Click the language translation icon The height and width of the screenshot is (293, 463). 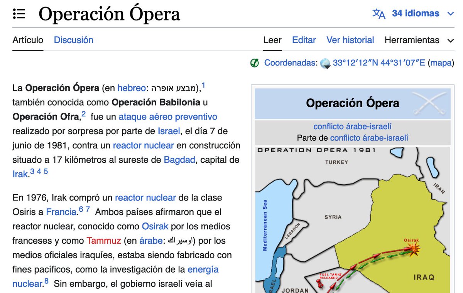(x=379, y=14)
